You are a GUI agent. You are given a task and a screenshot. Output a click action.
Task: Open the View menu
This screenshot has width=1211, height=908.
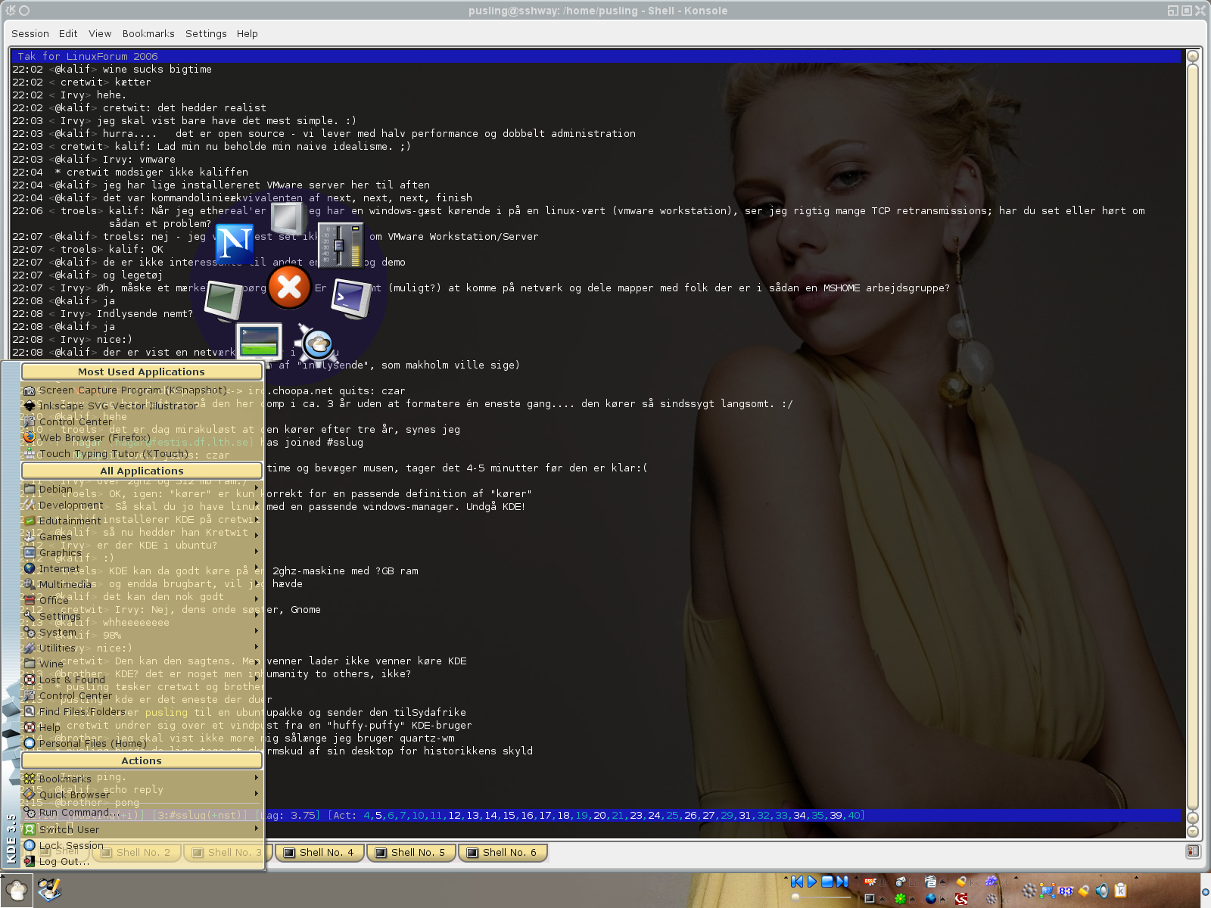pos(100,34)
